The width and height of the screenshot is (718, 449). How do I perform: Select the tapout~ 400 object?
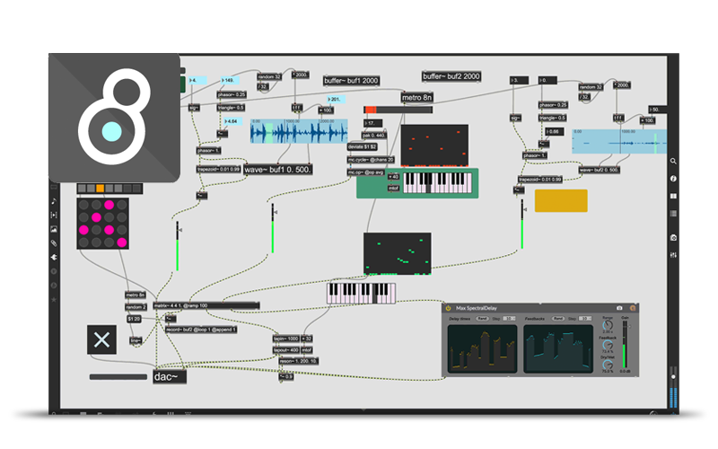point(286,350)
